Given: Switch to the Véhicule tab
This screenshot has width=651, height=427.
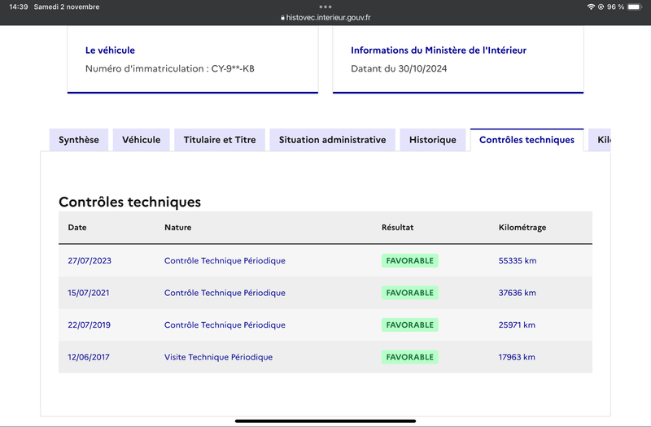Looking at the screenshot, I should (141, 140).
